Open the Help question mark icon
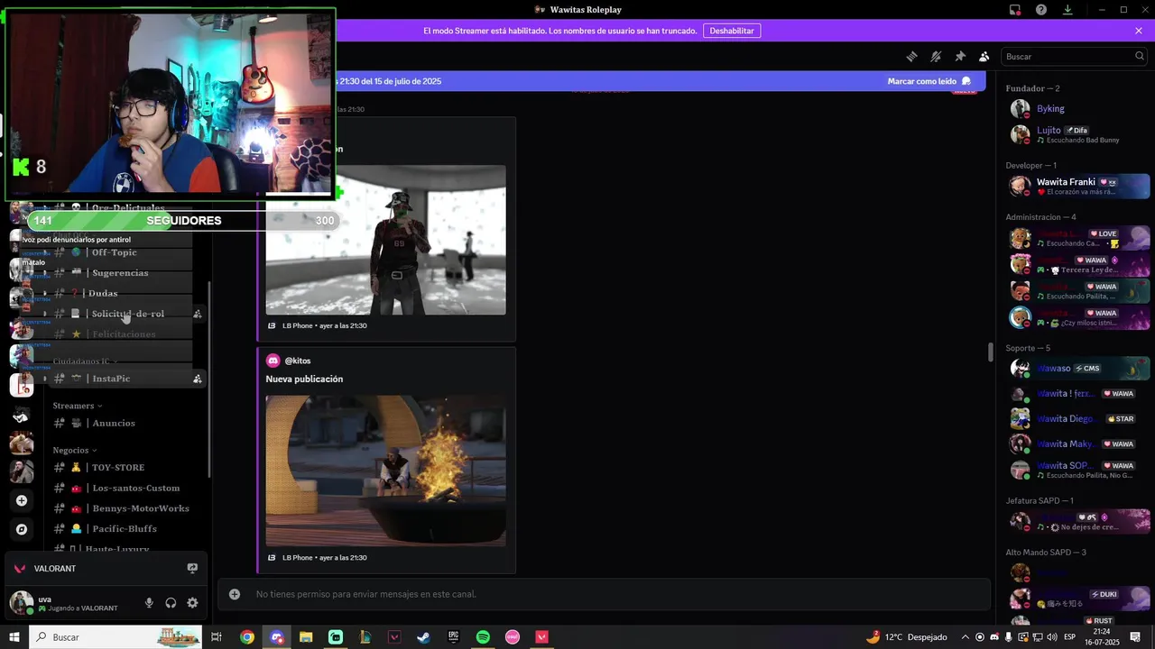 tap(1041, 10)
